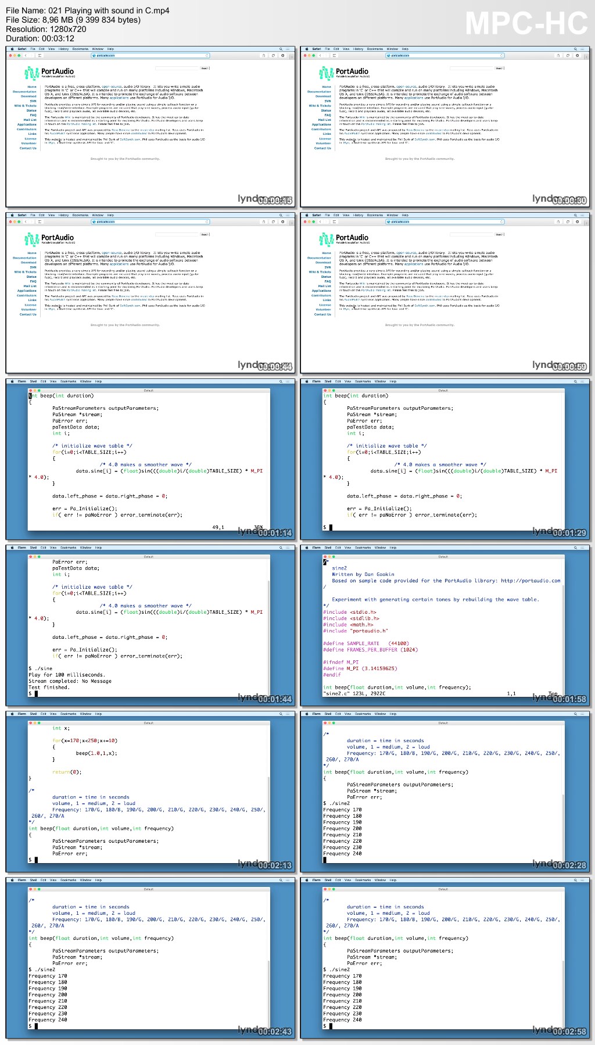Open the video thumbnail stamped 00:01:29

(445, 459)
